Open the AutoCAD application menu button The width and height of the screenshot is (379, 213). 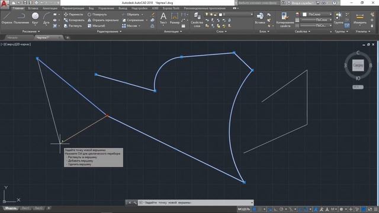5,5
